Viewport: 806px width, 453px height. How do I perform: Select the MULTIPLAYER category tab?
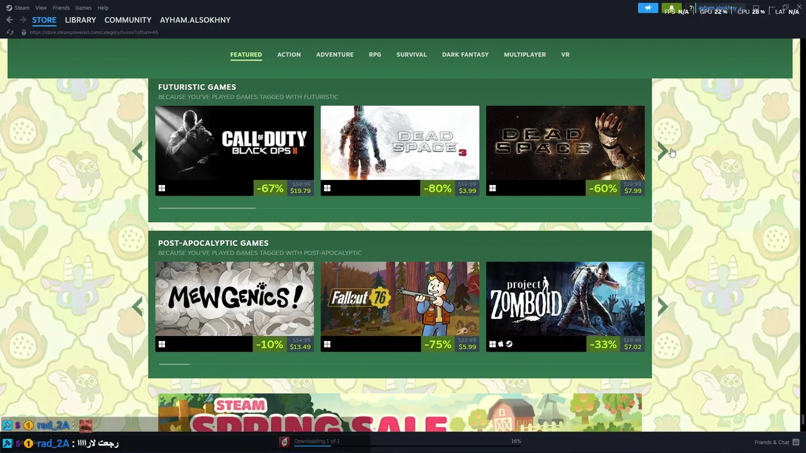[525, 55]
